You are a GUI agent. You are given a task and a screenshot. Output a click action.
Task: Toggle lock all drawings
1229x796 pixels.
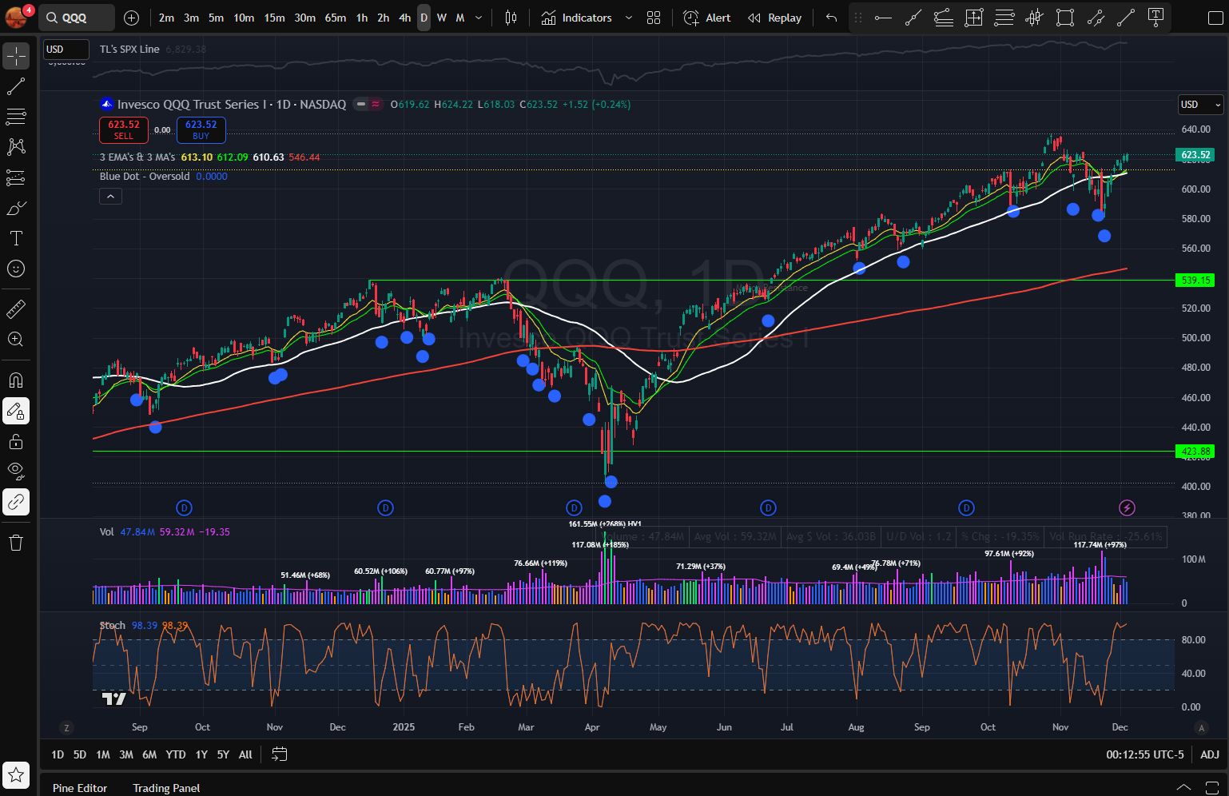16,441
